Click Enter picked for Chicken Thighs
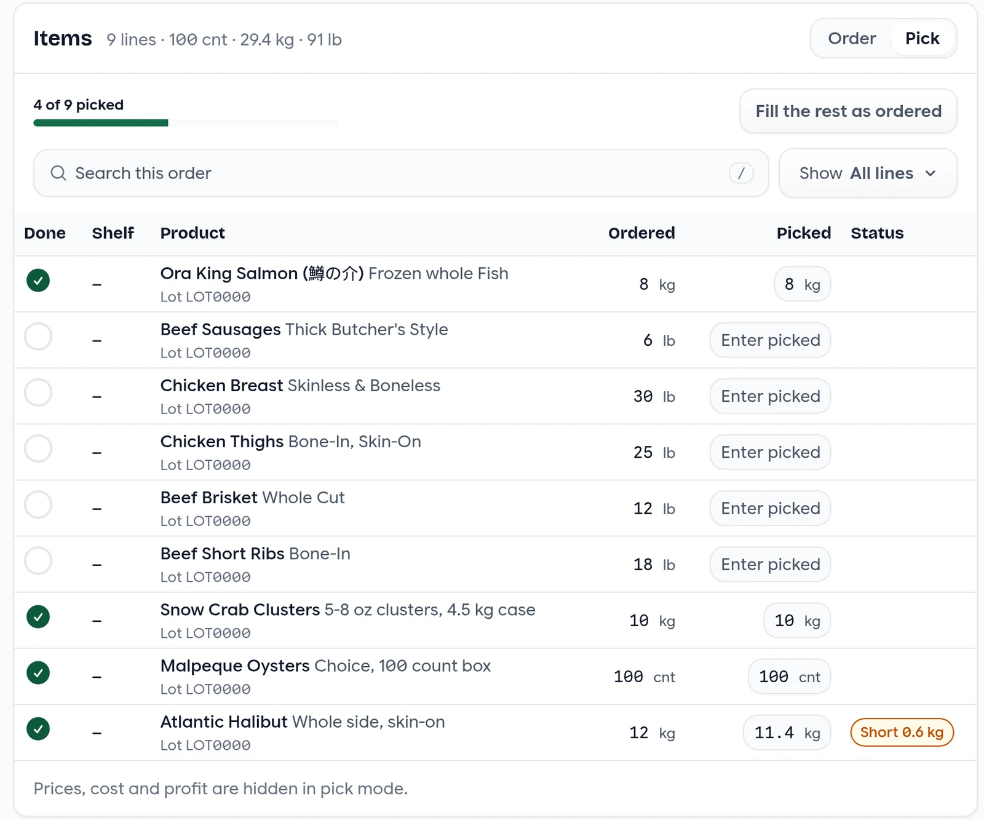The image size is (984, 820). [x=770, y=452]
